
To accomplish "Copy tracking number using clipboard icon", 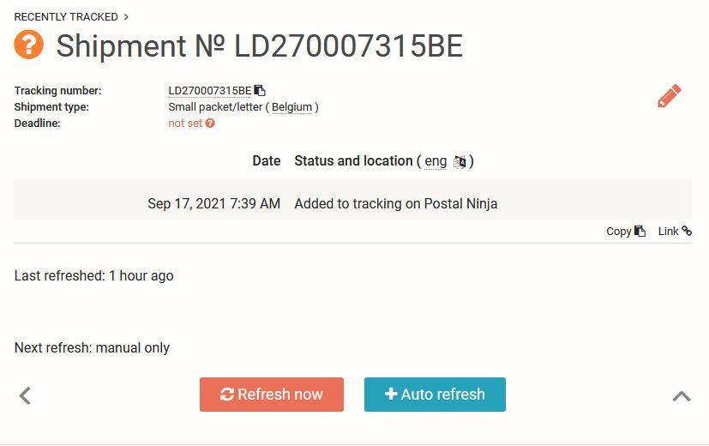I will pos(260,90).
